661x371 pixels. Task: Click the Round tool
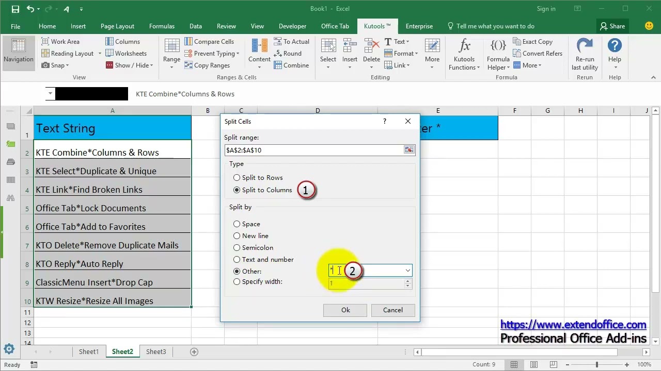pos(288,54)
